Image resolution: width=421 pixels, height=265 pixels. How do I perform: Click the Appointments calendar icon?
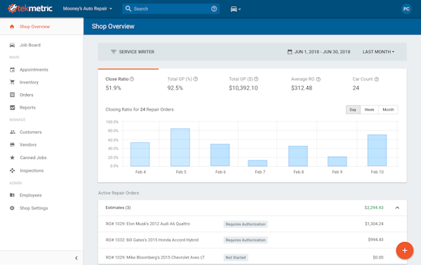click(x=12, y=69)
